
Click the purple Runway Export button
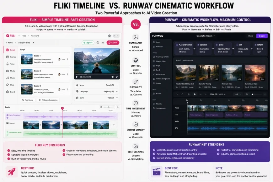point(262,36)
